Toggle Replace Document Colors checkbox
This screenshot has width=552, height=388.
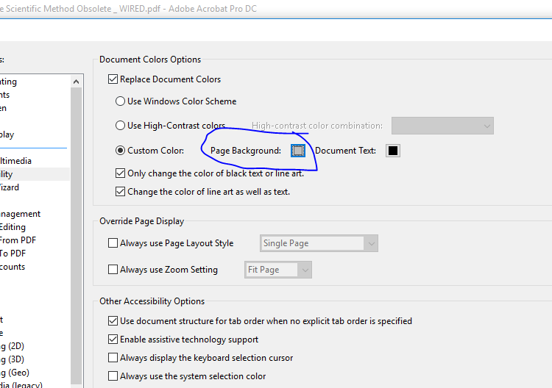pos(113,79)
